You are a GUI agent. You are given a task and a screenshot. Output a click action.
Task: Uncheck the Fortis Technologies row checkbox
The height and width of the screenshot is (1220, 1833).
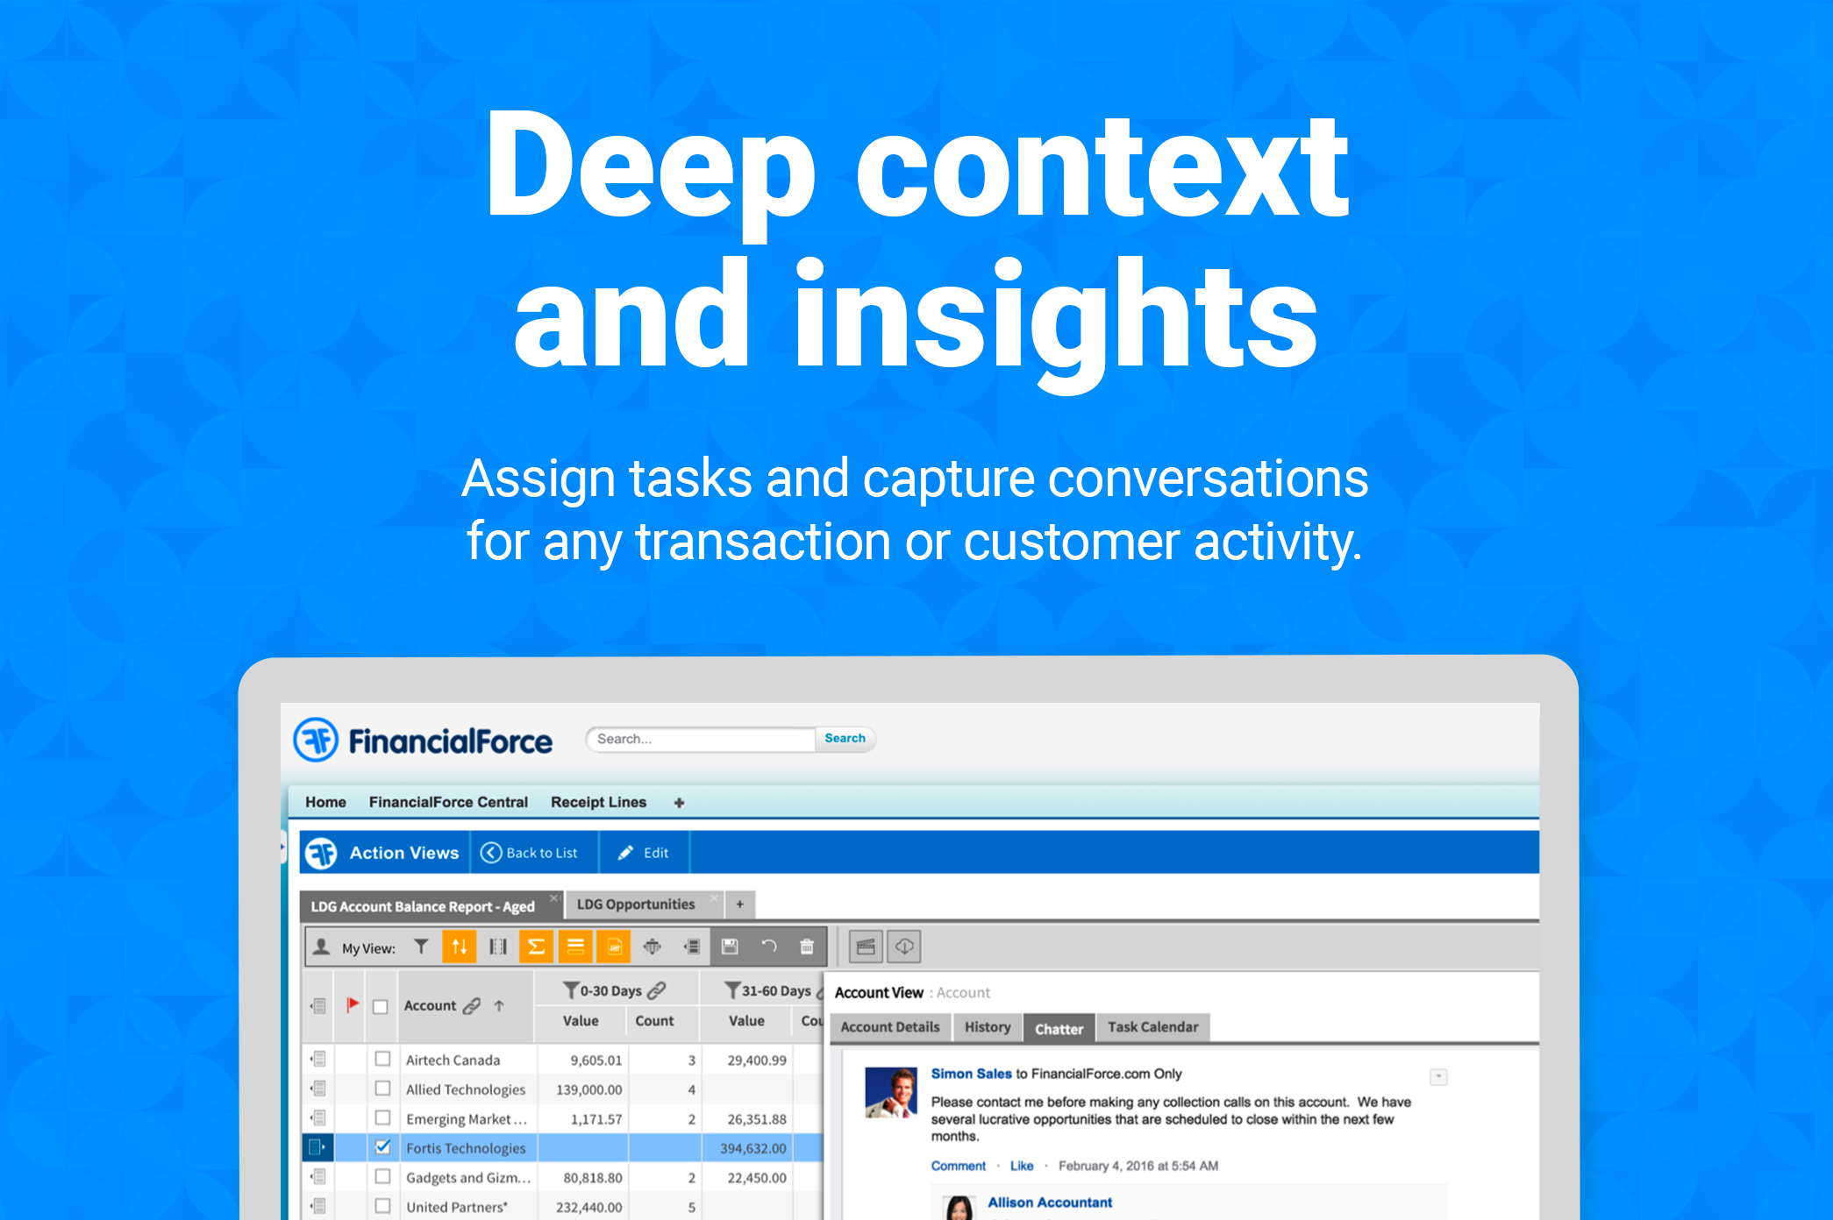[x=382, y=1146]
